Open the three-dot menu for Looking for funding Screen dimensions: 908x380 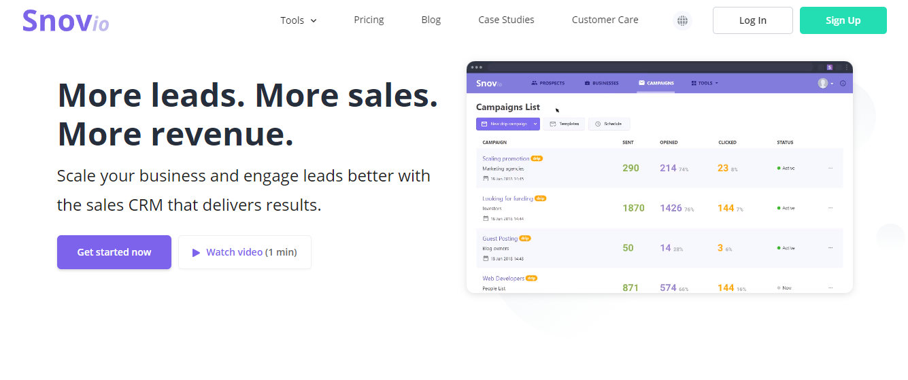(830, 208)
